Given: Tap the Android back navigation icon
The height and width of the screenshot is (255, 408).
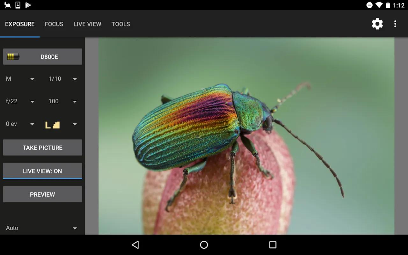Looking at the screenshot, I should 135,245.
